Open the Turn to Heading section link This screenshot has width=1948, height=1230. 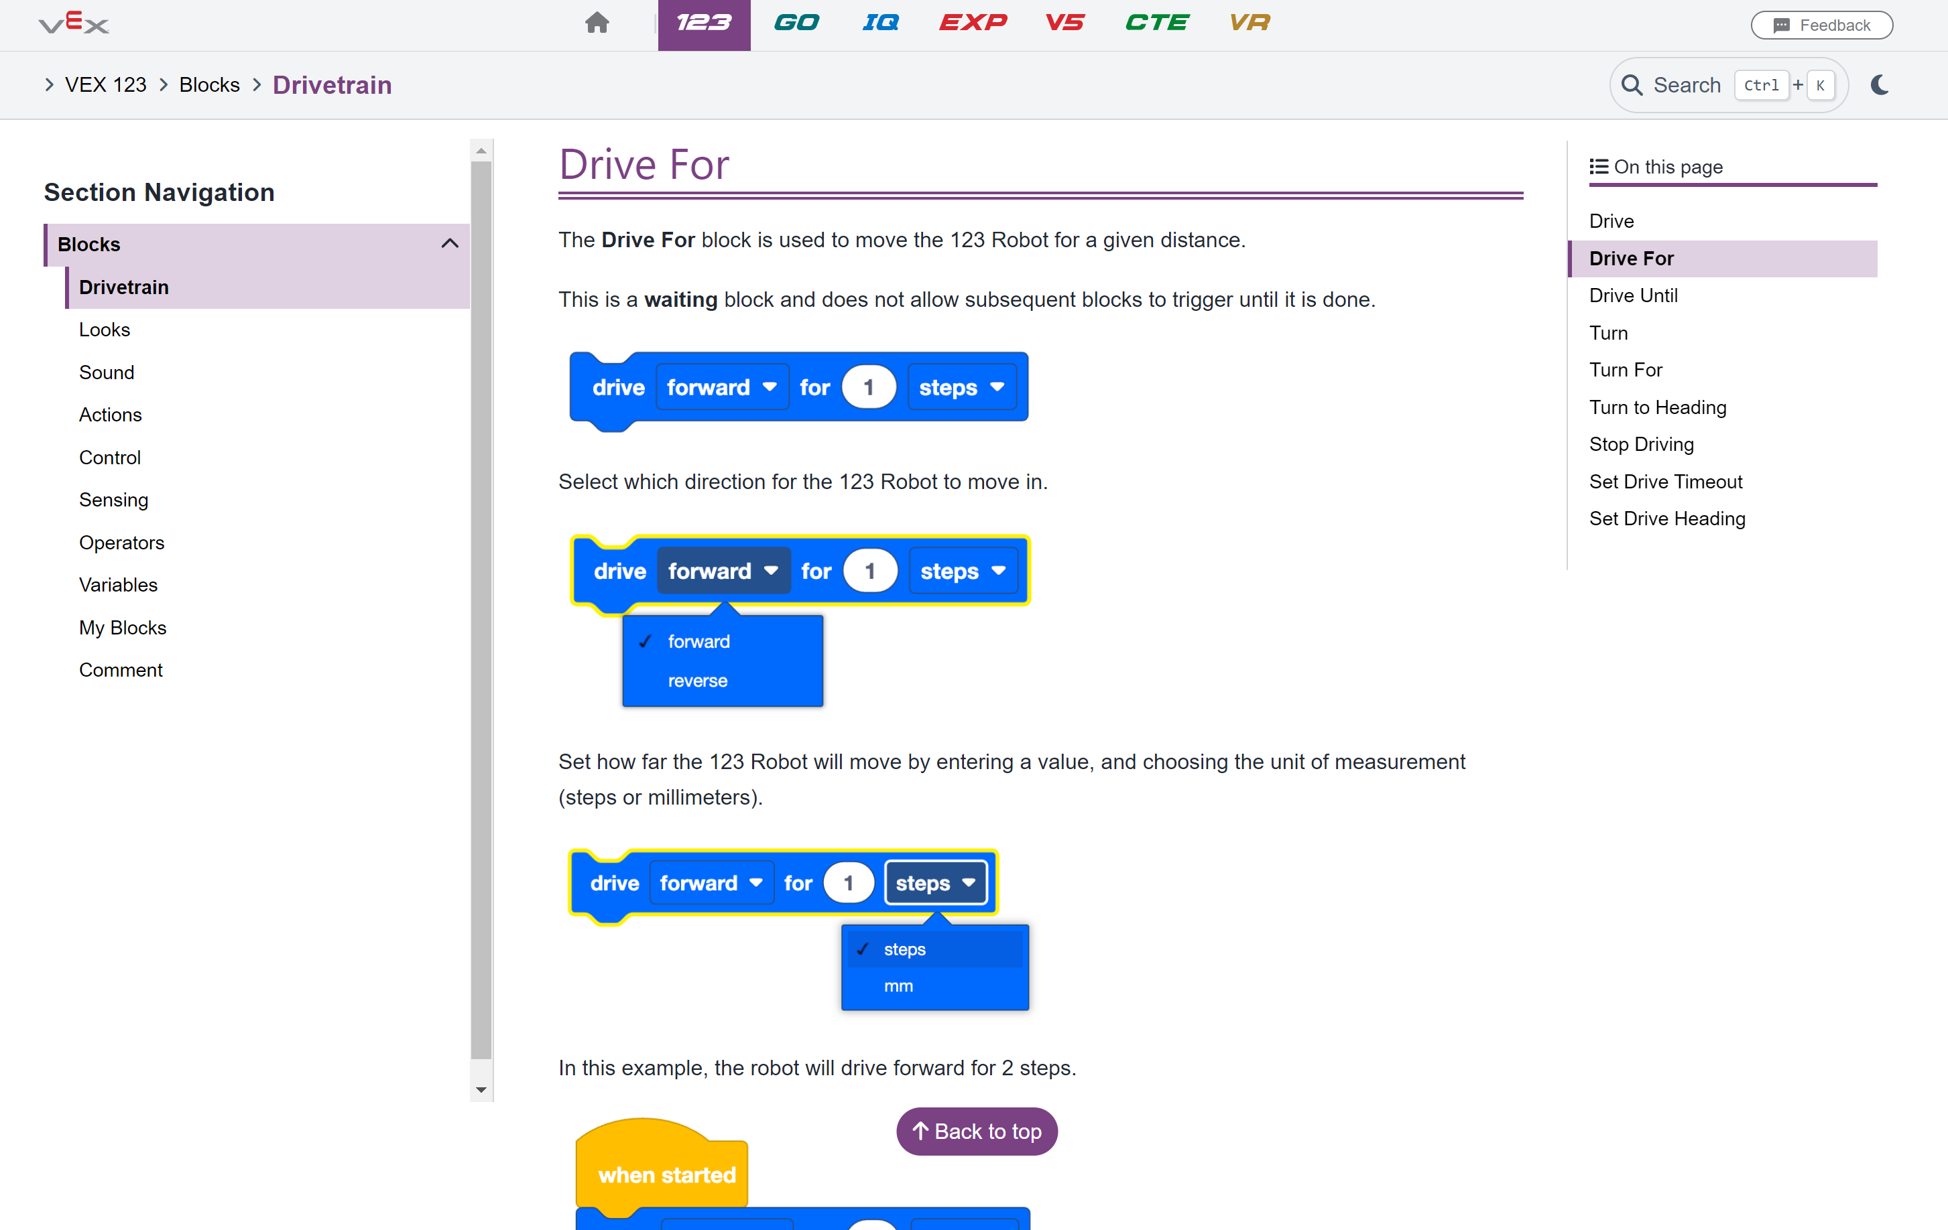[1657, 407]
